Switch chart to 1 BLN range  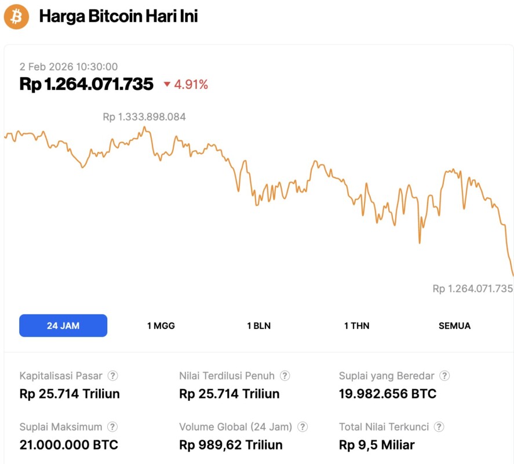[x=258, y=325]
